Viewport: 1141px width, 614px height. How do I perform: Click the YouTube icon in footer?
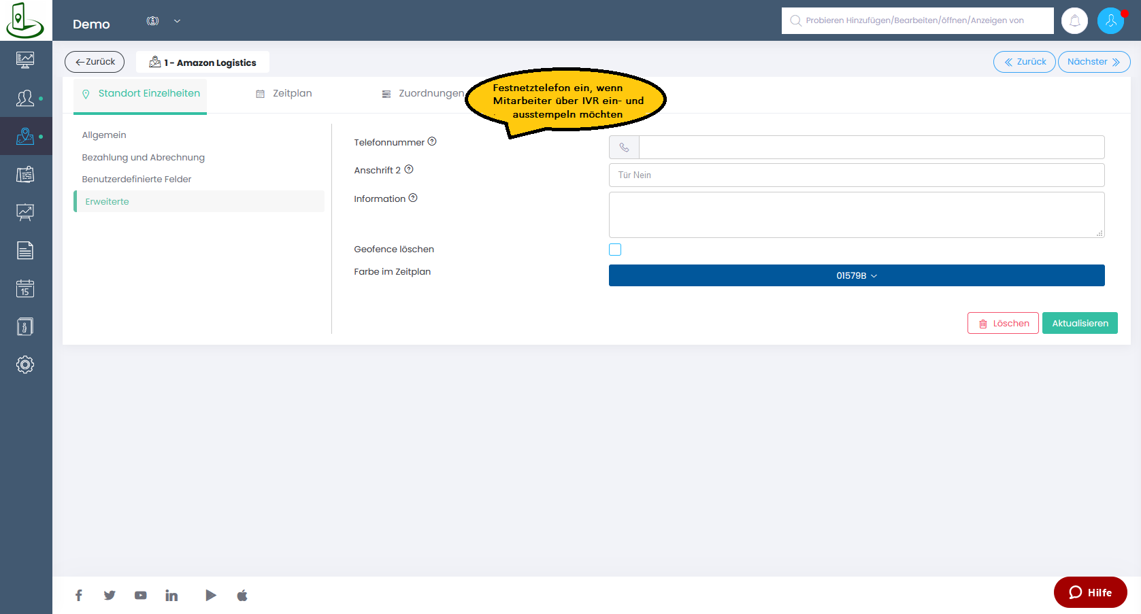pos(141,596)
